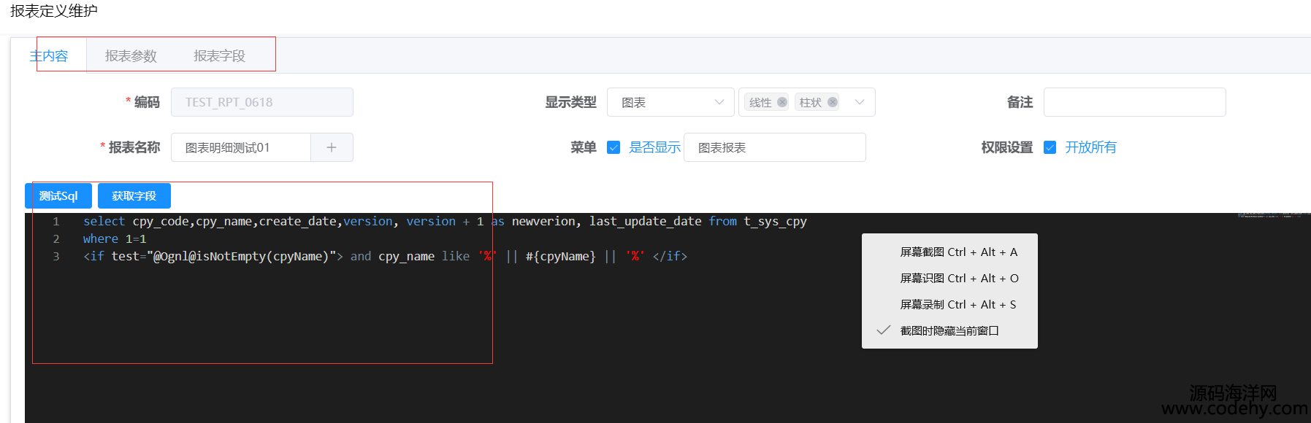
Task: Click 't_sys_cpy' table name in editor
Action: 776,221
